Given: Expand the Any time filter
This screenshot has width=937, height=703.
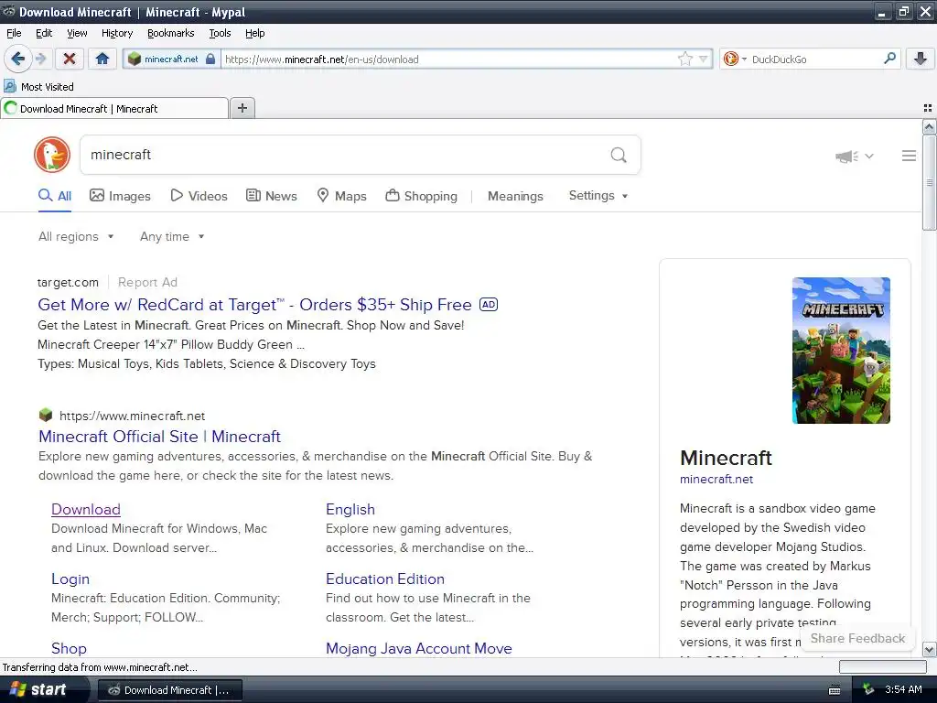Looking at the screenshot, I should click(x=172, y=237).
